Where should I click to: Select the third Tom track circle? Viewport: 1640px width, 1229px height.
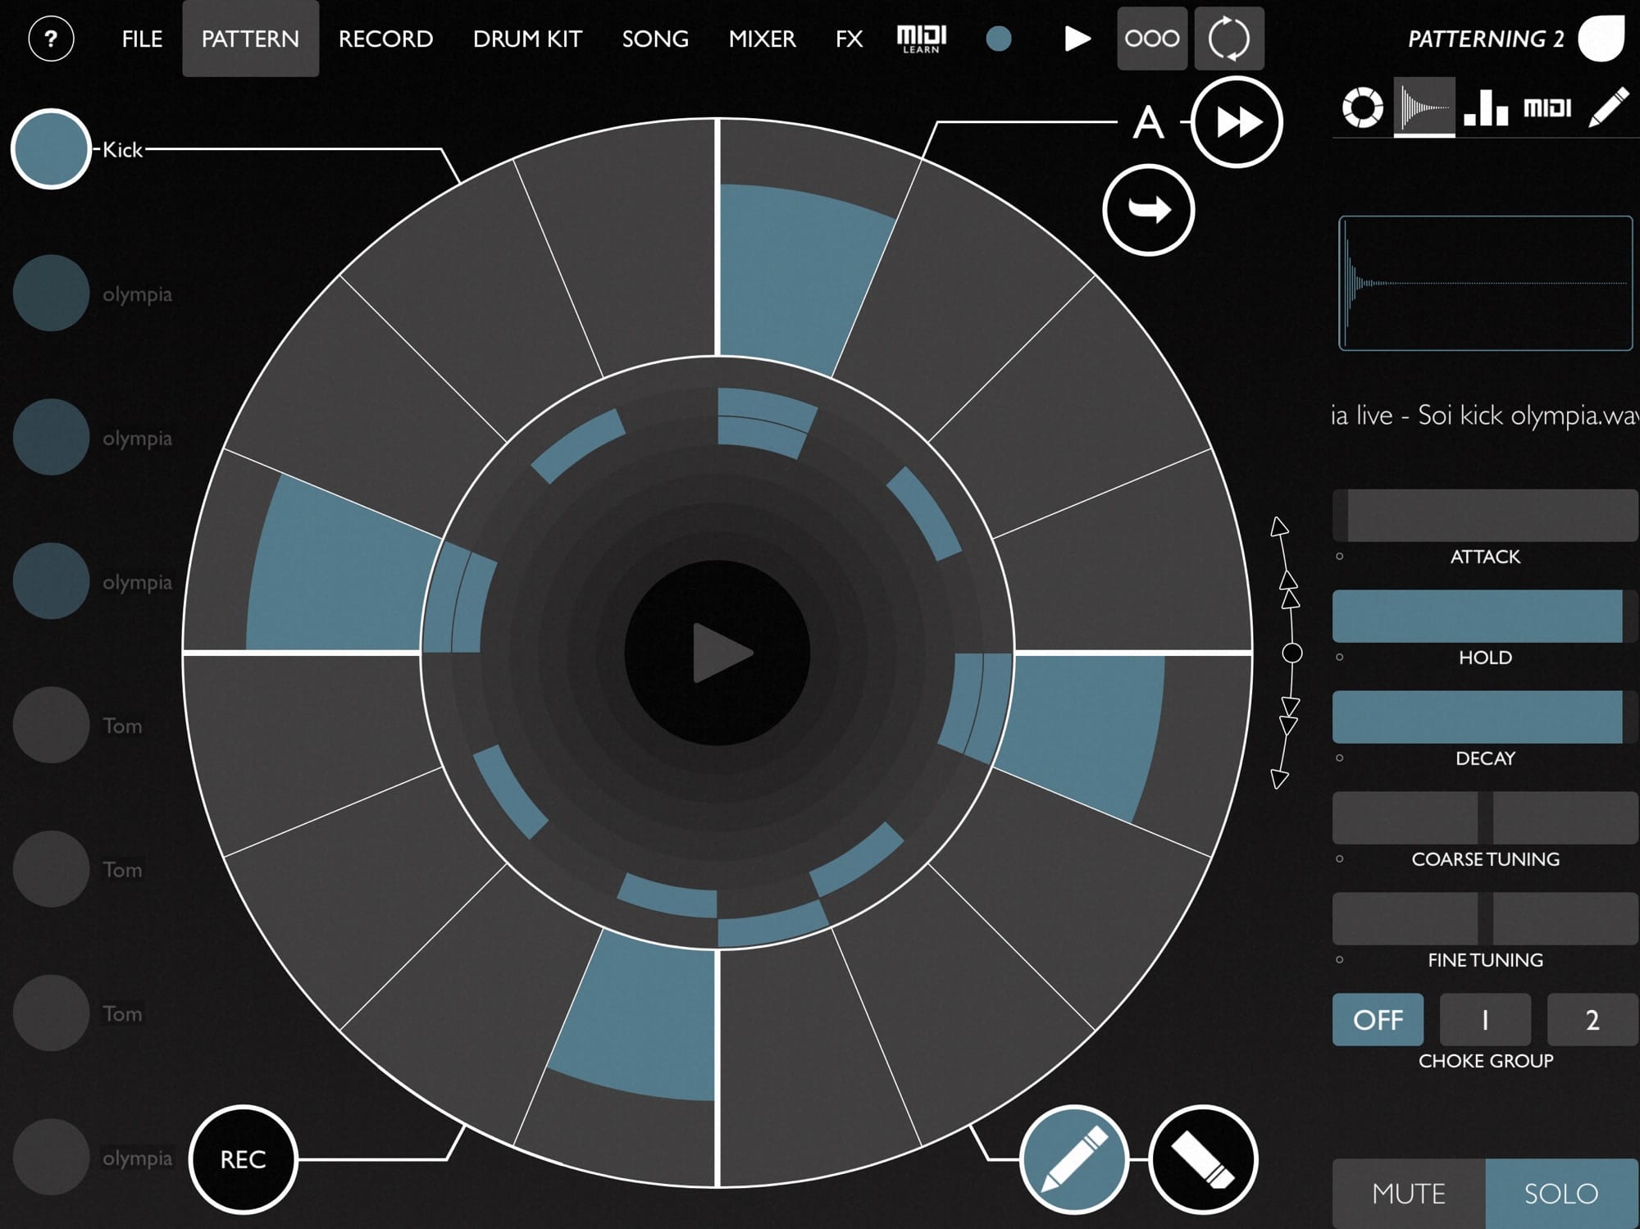click(x=51, y=1013)
